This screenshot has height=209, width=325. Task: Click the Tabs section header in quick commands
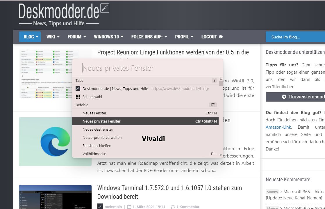point(145,81)
